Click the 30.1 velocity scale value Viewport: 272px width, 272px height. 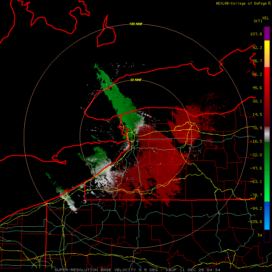(257, 101)
